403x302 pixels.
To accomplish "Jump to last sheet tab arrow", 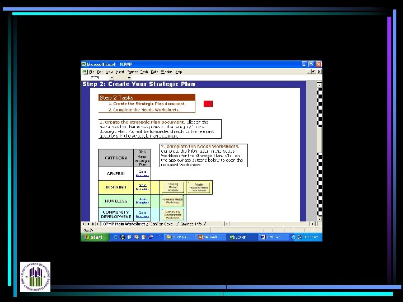I will click(97, 224).
